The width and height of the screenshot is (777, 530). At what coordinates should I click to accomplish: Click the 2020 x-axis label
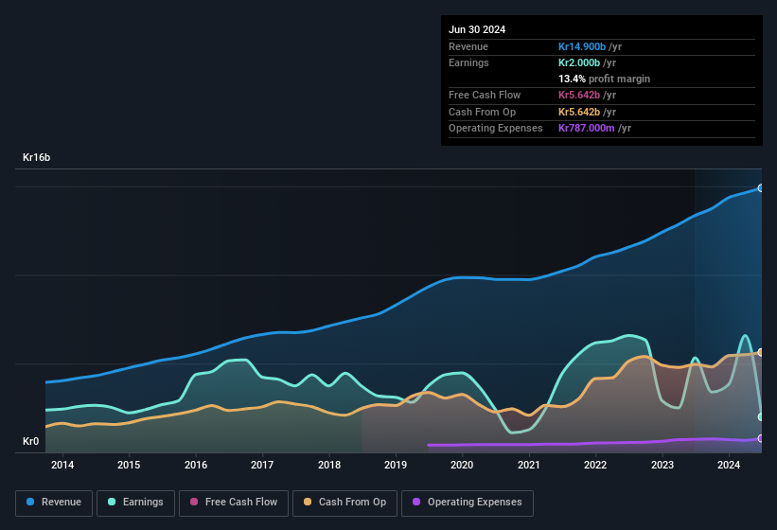(x=462, y=465)
